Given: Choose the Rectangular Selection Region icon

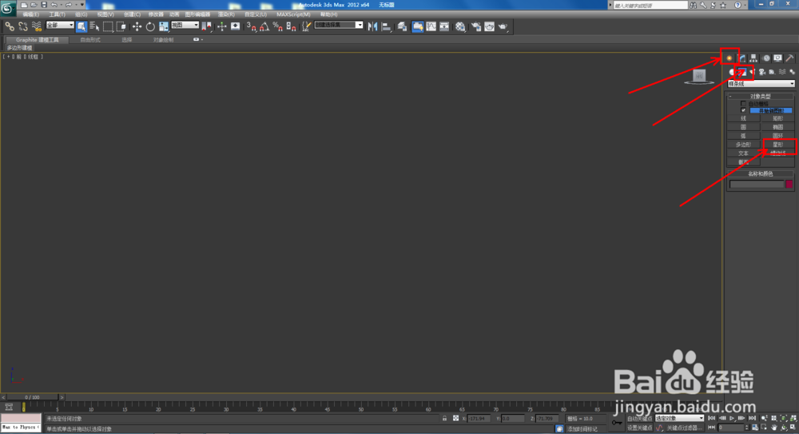Looking at the screenshot, I should [x=108, y=26].
